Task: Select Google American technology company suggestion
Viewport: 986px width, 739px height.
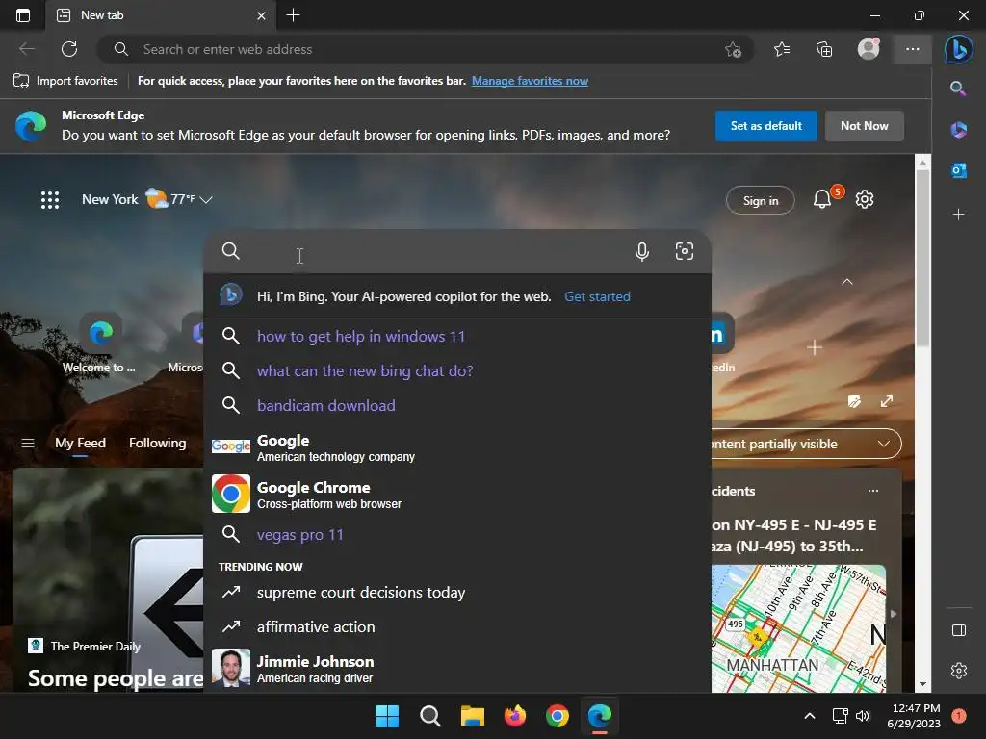Action: (457, 447)
